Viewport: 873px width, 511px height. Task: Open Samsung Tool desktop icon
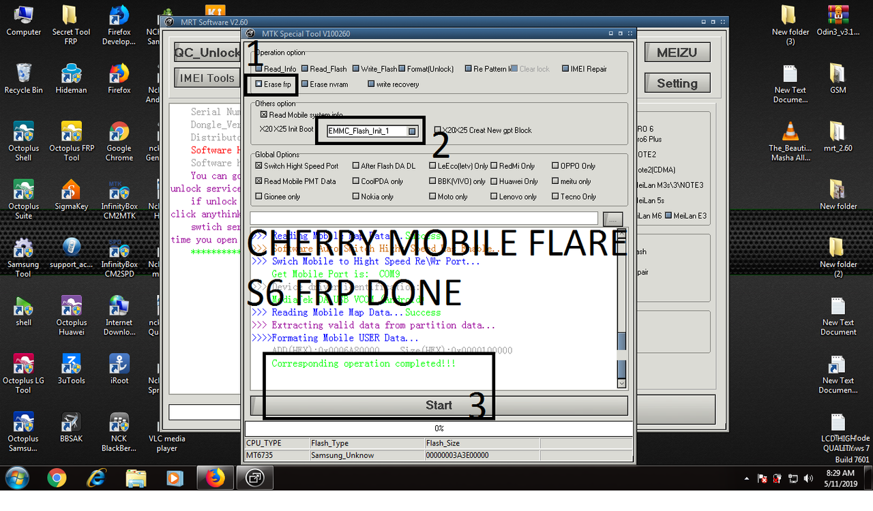tap(23, 257)
